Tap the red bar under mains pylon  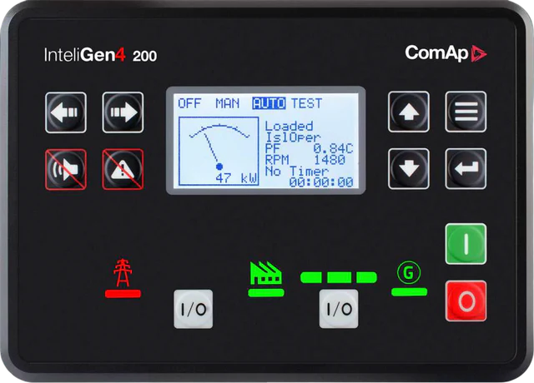pos(123,294)
